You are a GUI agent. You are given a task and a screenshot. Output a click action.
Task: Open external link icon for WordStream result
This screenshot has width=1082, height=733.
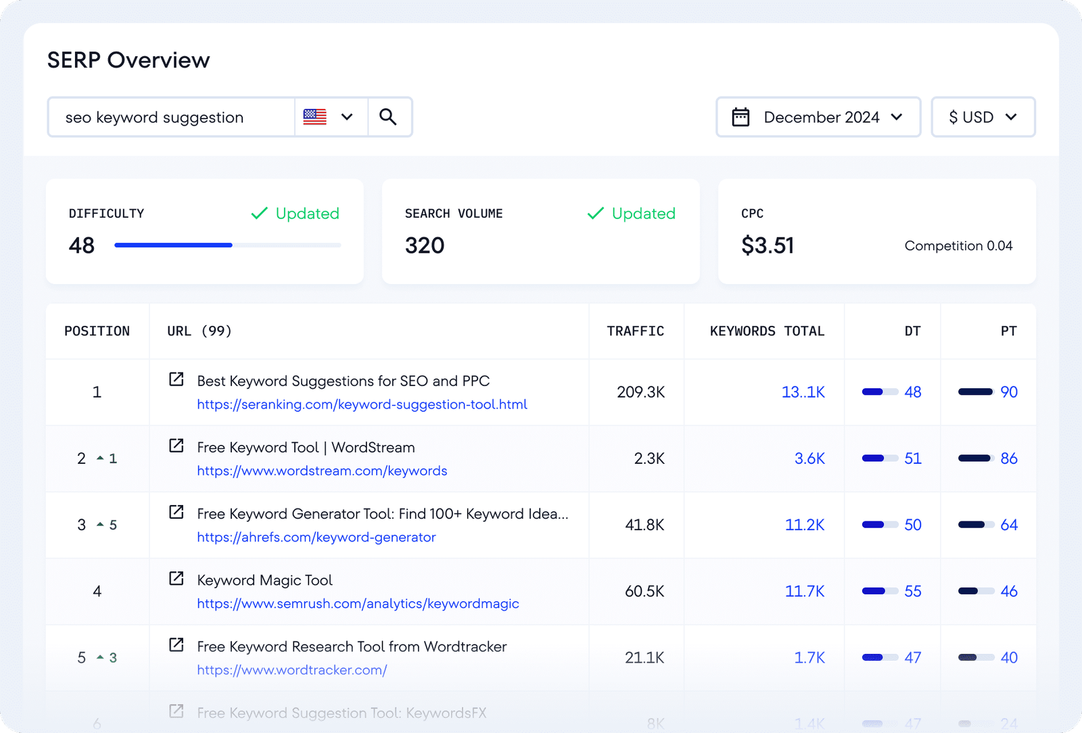(x=177, y=446)
